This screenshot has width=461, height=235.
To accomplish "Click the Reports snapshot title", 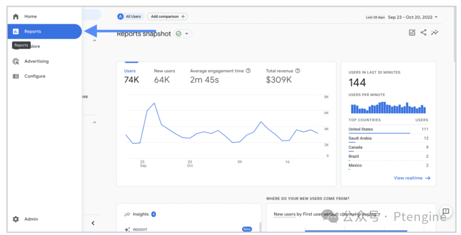I will point(144,34).
